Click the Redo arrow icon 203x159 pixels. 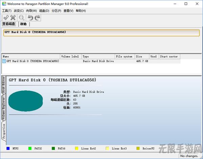[x=38, y=18]
